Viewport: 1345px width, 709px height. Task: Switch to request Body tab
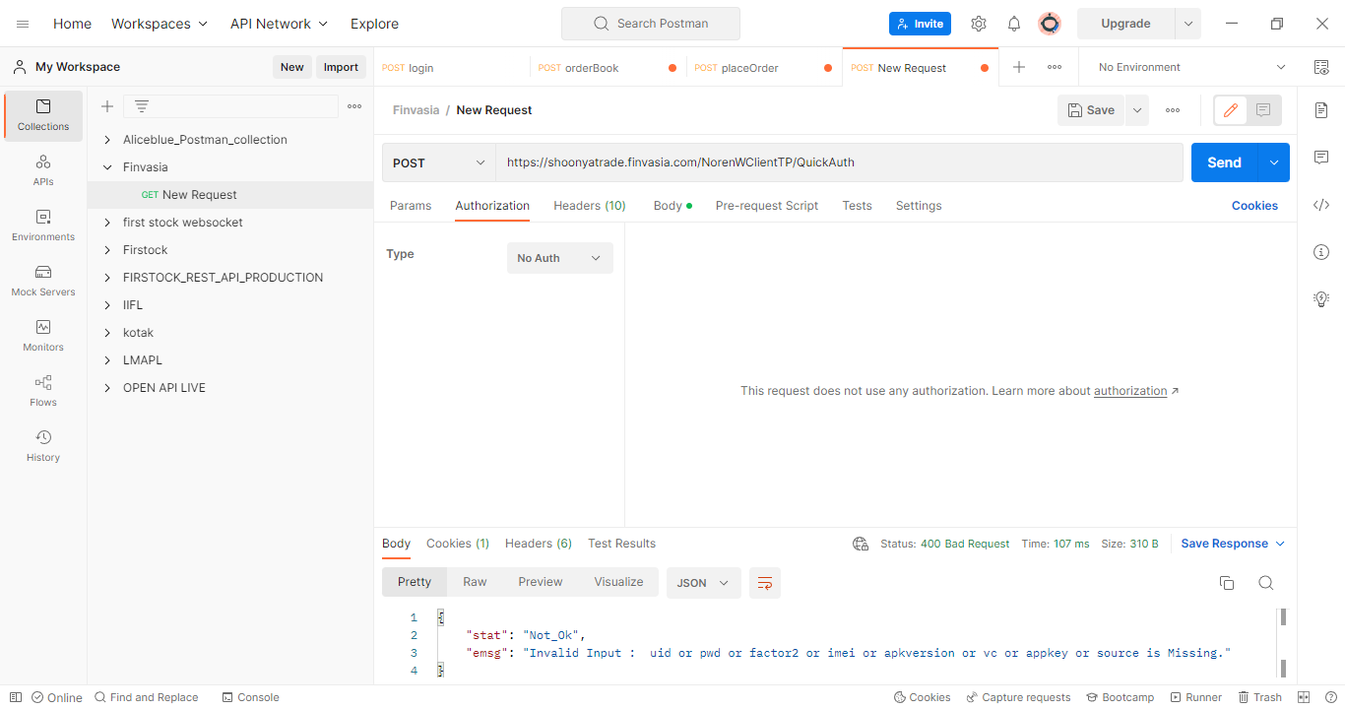point(672,206)
